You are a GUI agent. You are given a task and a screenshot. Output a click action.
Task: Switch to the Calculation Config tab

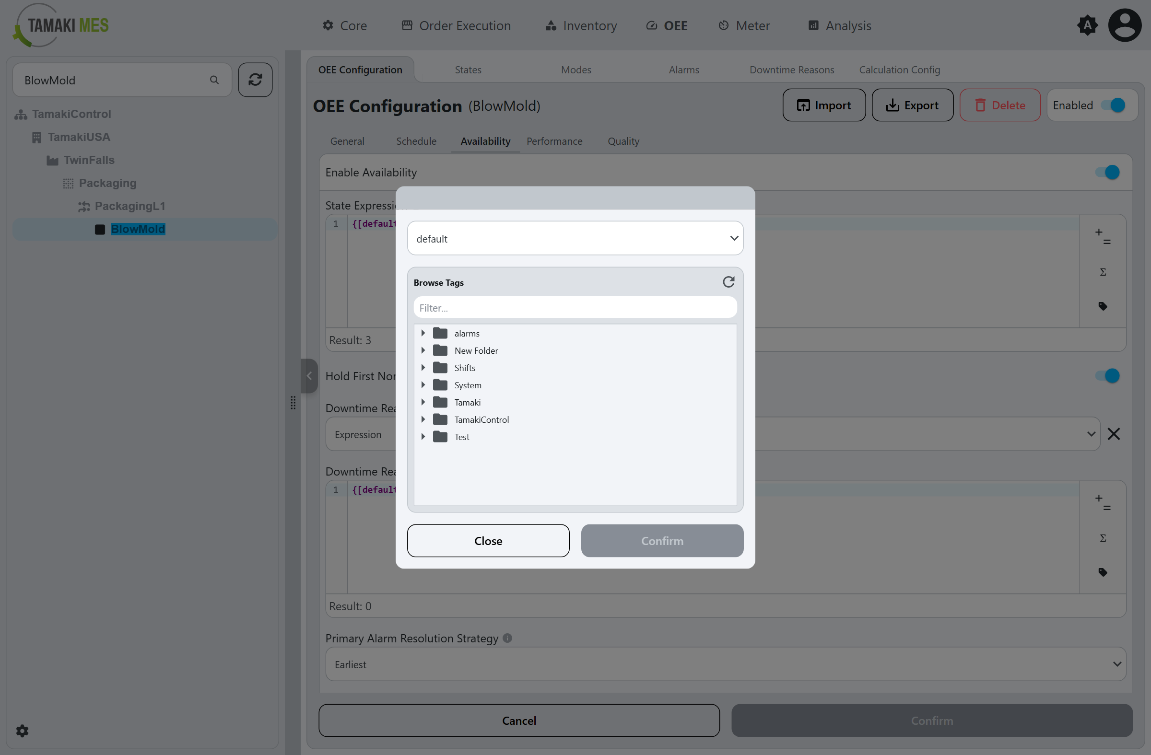(900, 70)
